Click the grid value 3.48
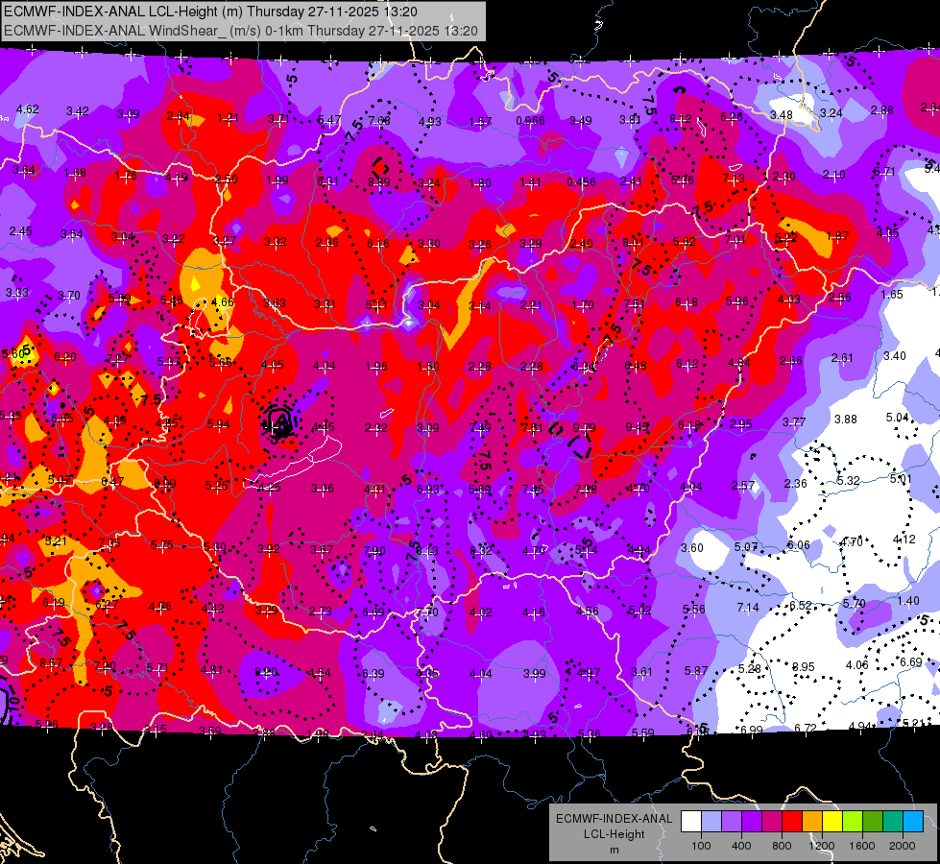This screenshot has width=940, height=864. tap(782, 115)
